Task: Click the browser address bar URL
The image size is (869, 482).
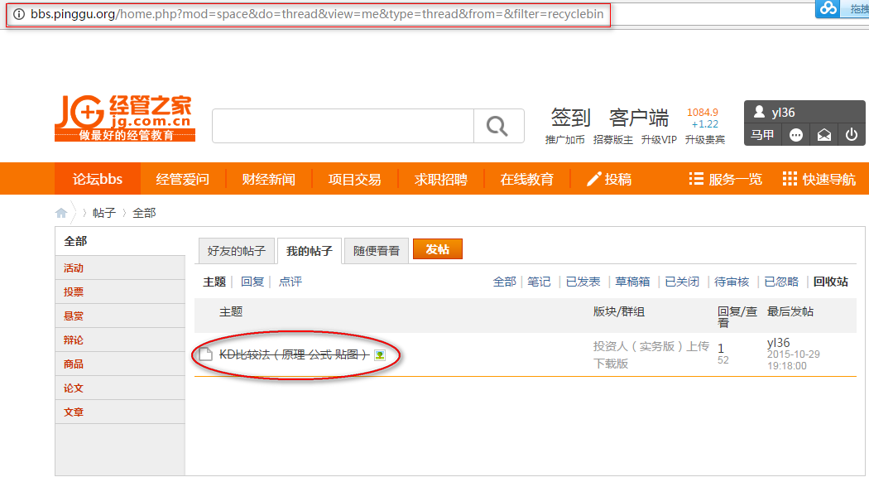Action: pyautogui.click(x=317, y=14)
